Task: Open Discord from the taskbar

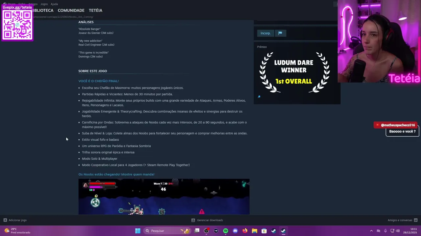Action: [x=235, y=231]
